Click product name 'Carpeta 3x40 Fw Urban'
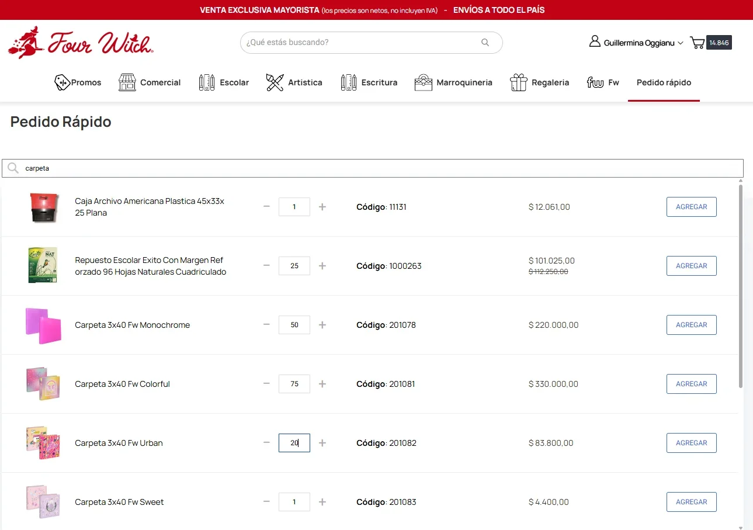Viewport: 753px width, 530px height. point(119,443)
